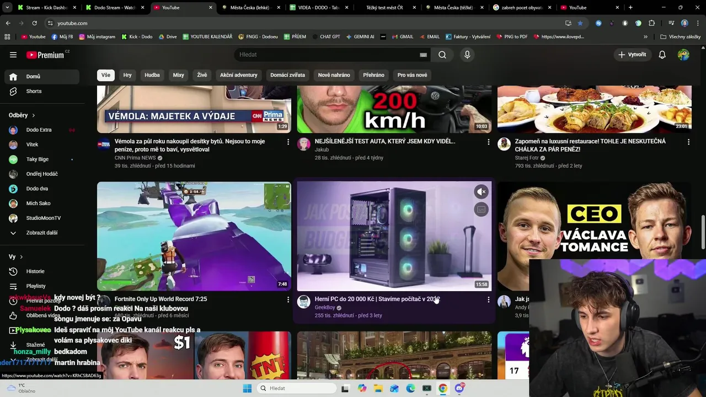
Task: Select the Hudba filter chip
Action: pyautogui.click(x=152, y=75)
